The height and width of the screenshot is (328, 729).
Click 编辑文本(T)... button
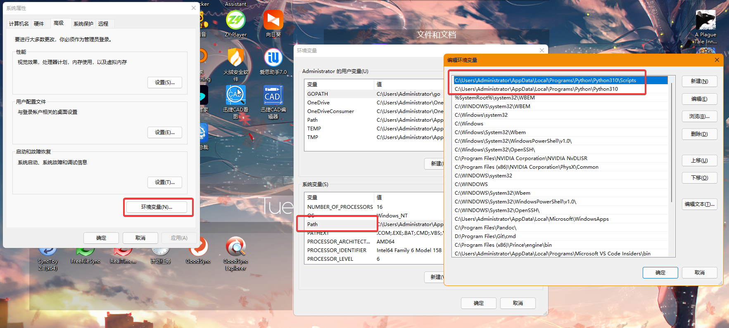[699, 204]
